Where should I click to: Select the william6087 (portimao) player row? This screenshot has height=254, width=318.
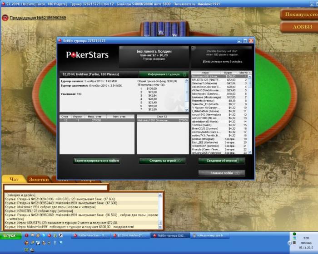click(x=219, y=146)
